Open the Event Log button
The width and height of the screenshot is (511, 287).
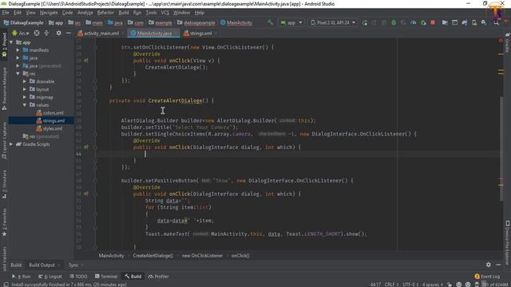pos(487,277)
